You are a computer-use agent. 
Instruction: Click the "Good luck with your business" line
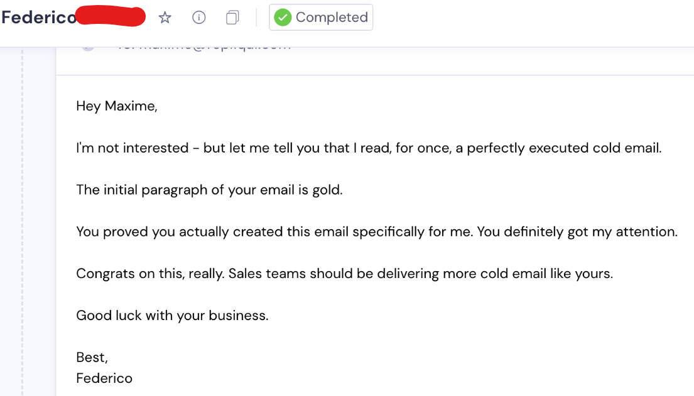point(172,316)
